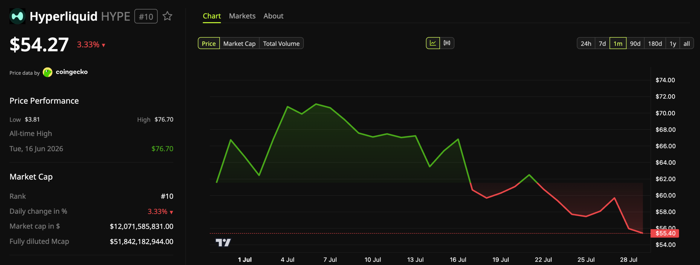Screen dimensions: 700x265
Task: Switch to candlestick chart view icon
Action: coord(447,43)
